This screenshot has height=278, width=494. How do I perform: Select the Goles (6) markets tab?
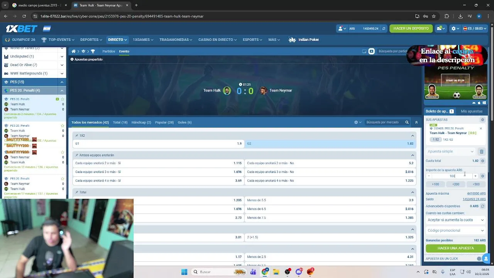point(184,122)
